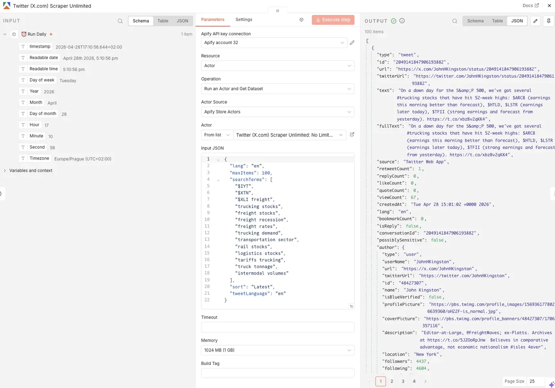Click the drag handle above the parameters panel
Viewport: 555px width, 388px height.
pyautogui.click(x=277, y=11)
